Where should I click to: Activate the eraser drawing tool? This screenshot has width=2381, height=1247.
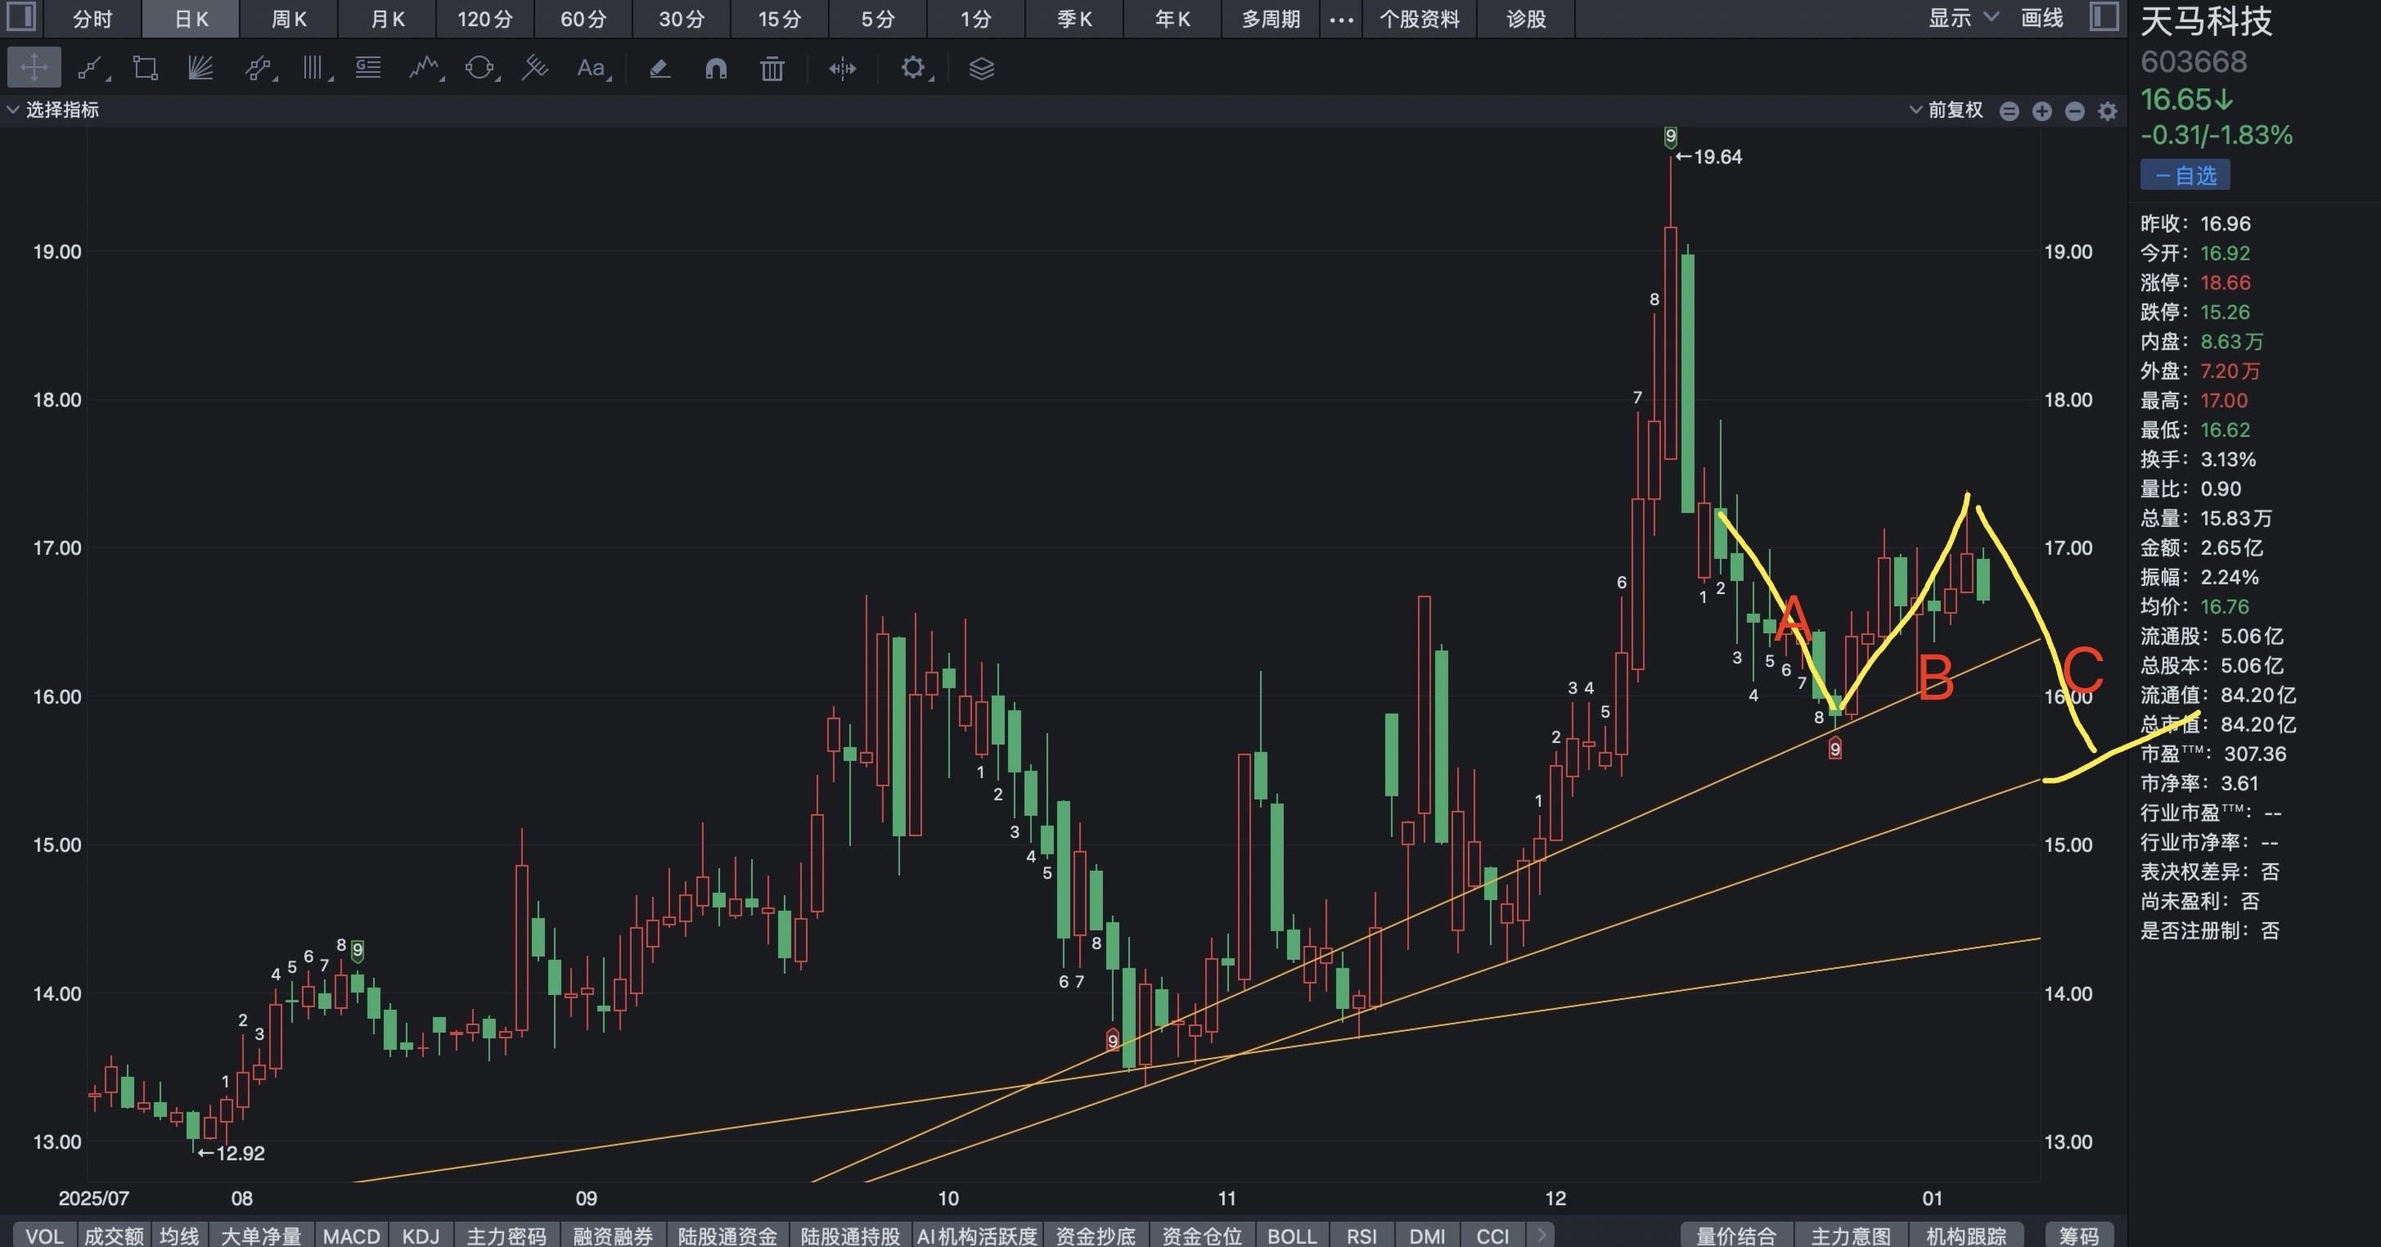click(659, 67)
